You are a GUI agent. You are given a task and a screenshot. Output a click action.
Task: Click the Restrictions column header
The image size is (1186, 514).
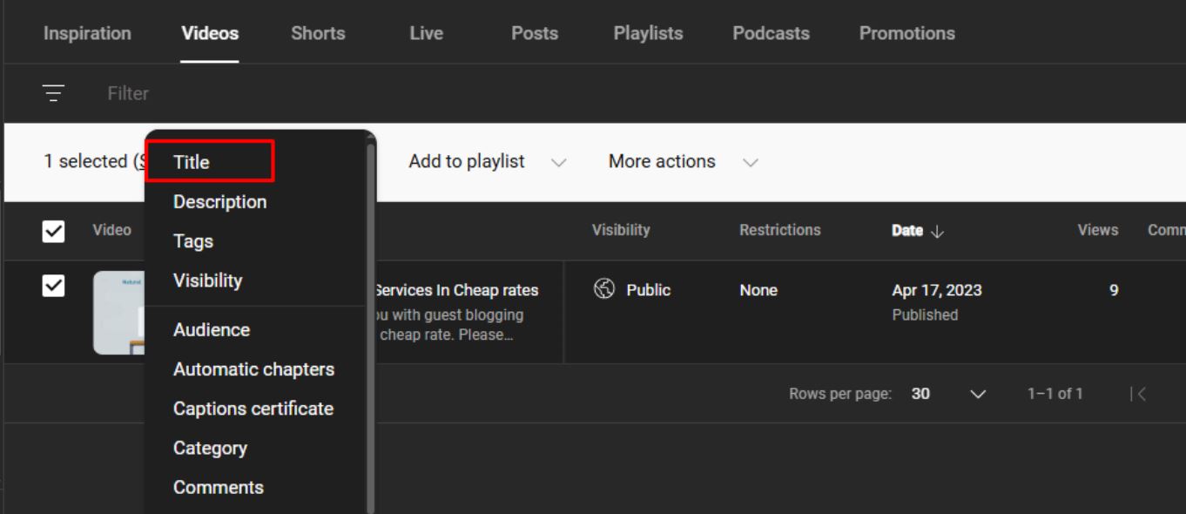pos(780,230)
